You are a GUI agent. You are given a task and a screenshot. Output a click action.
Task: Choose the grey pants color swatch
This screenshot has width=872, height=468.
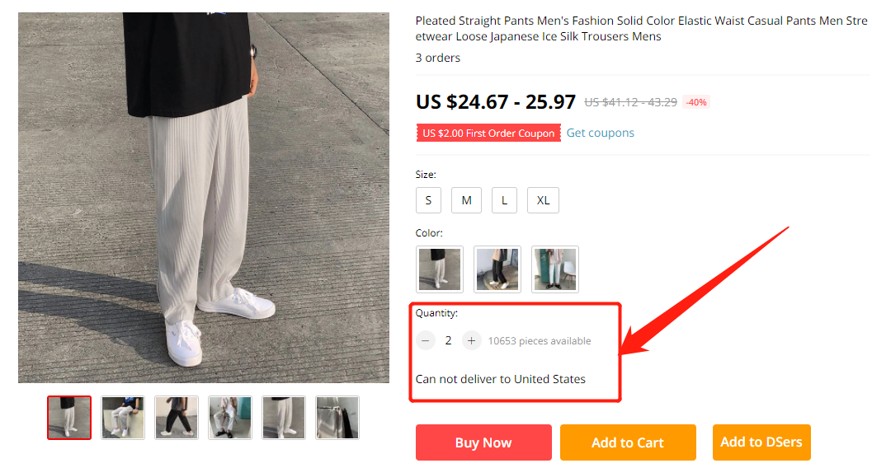click(440, 269)
